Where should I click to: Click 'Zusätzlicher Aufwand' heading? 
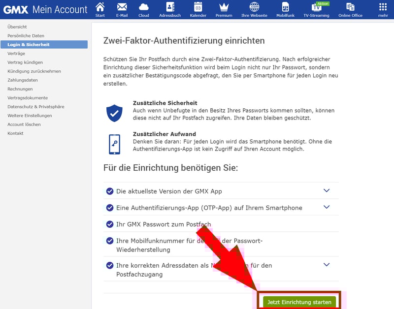tap(164, 134)
